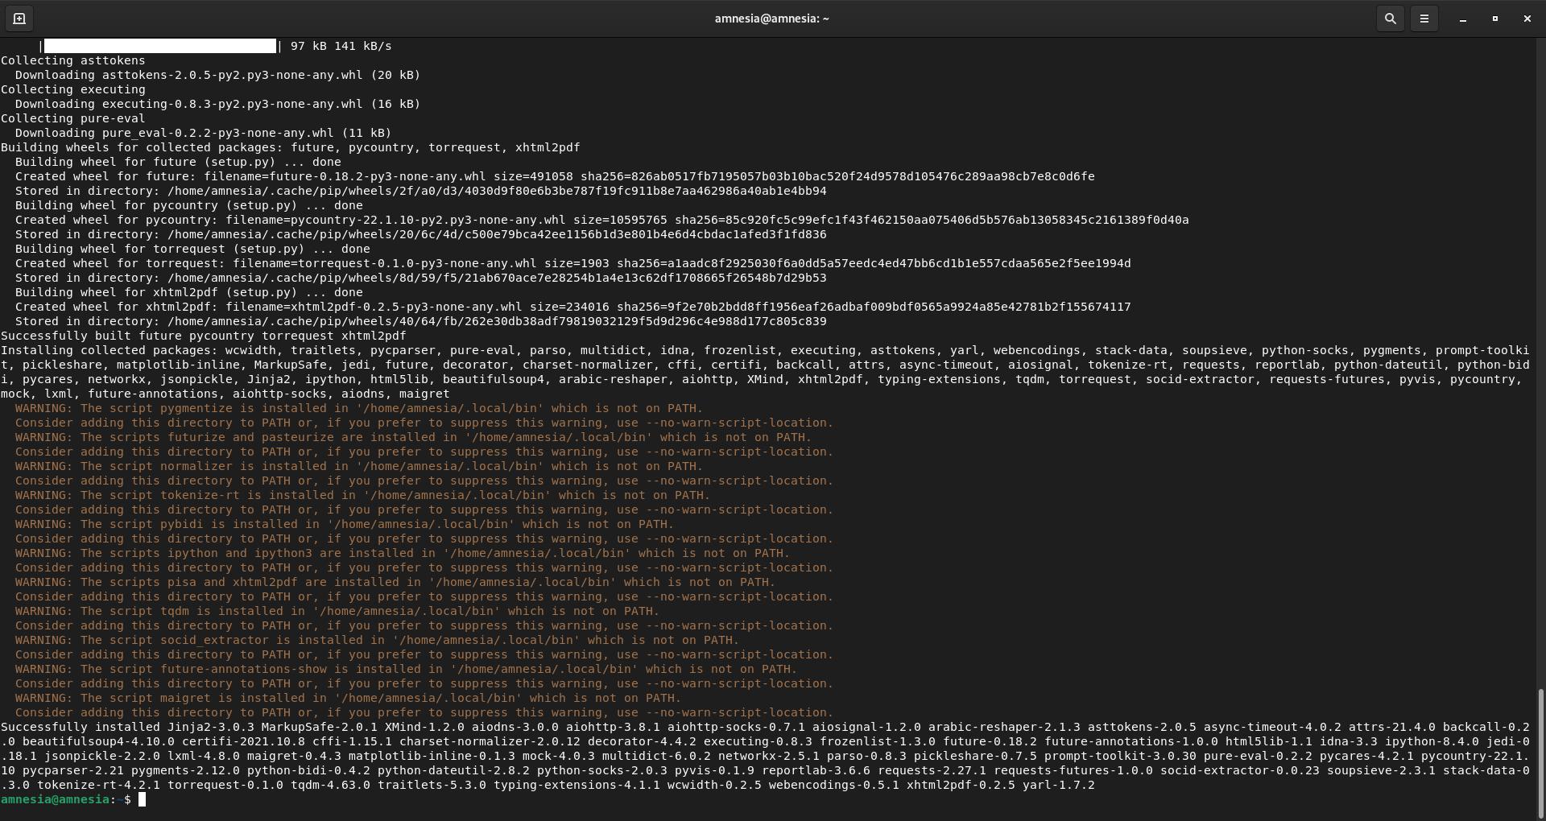This screenshot has width=1546, height=821.
Task: Click 'Building wheels for collected packages' line
Action: coord(290,147)
